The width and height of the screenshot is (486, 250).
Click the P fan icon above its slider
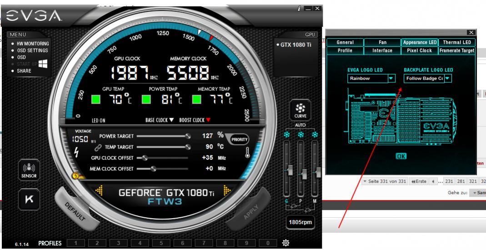301,135
